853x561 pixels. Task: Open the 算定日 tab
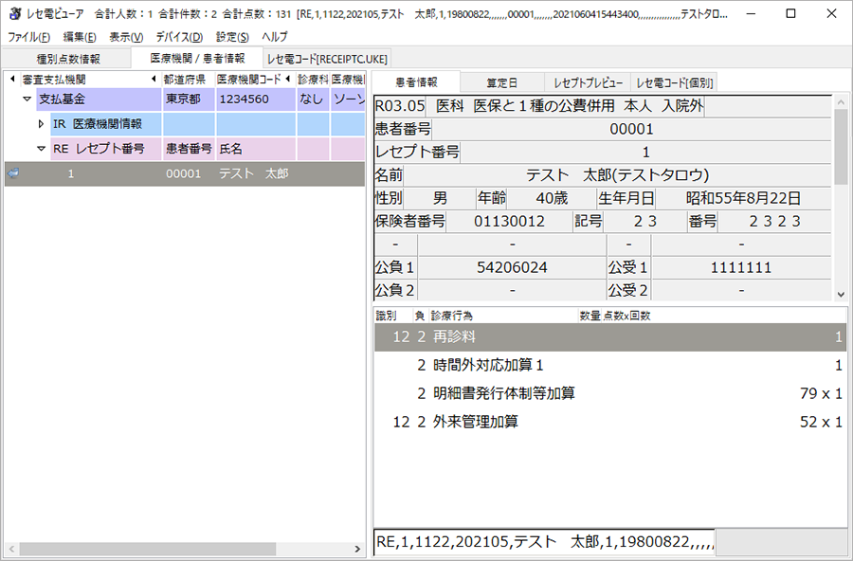pyautogui.click(x=501, y=82)
